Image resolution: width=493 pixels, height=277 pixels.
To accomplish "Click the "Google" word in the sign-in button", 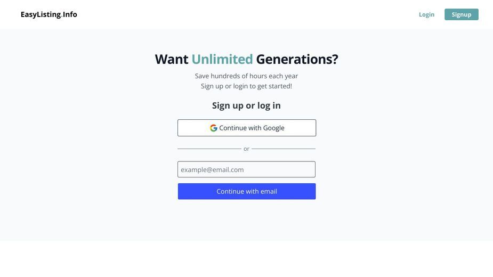I will (273, 128).
